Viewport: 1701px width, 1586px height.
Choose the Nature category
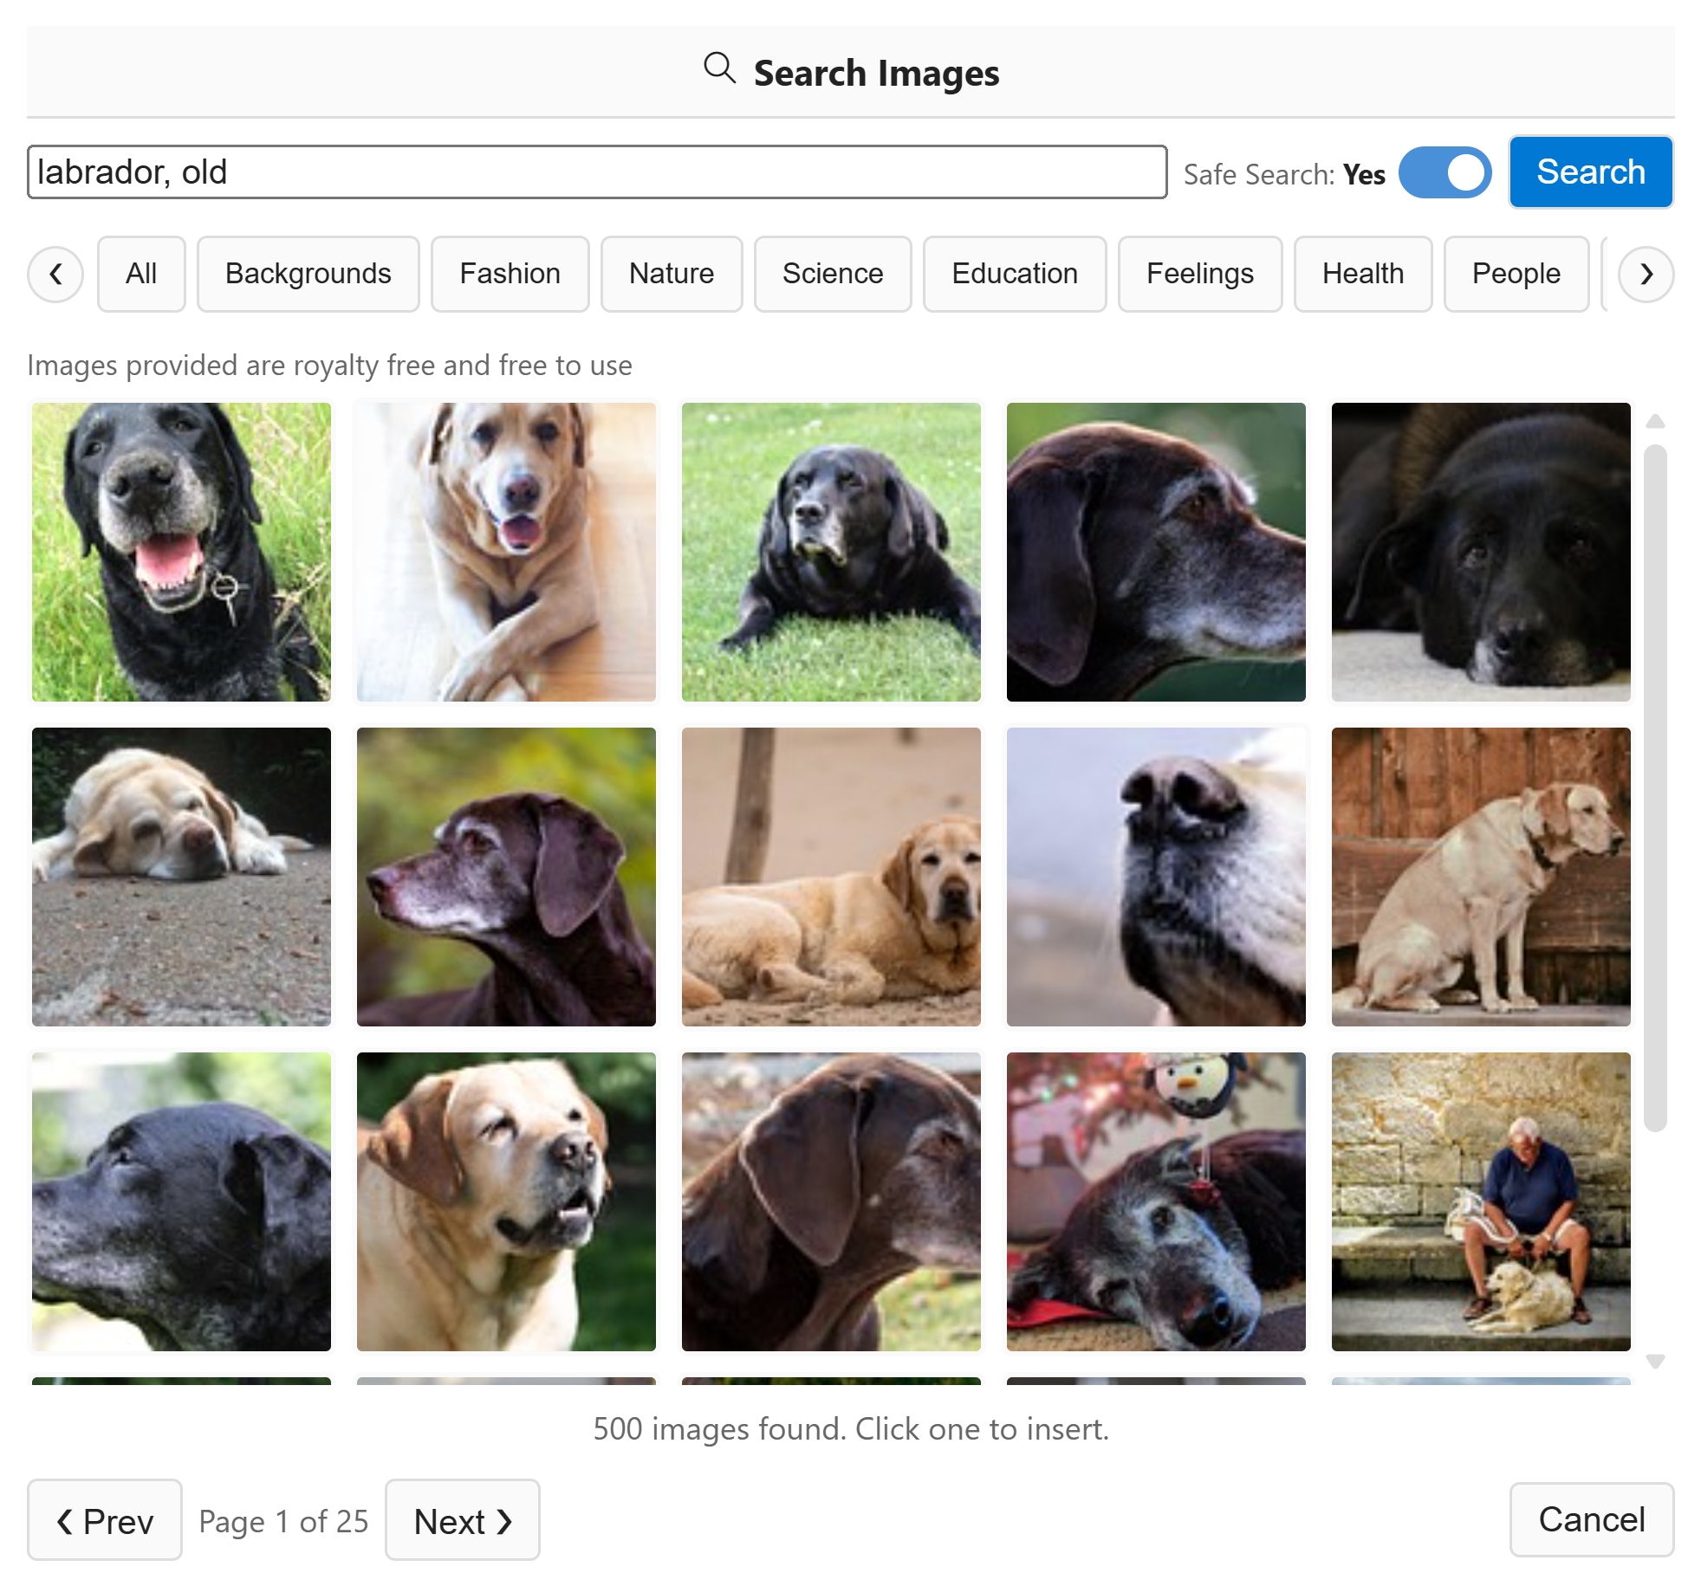point(671,274)
